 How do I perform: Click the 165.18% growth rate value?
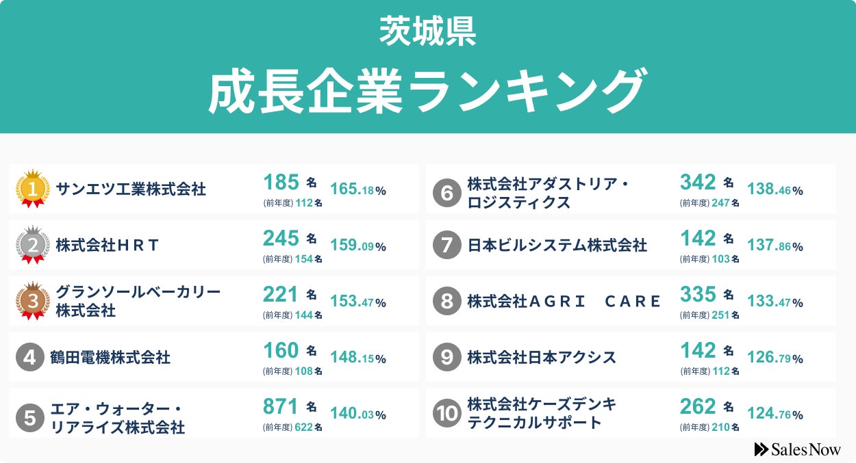[358, 189]
